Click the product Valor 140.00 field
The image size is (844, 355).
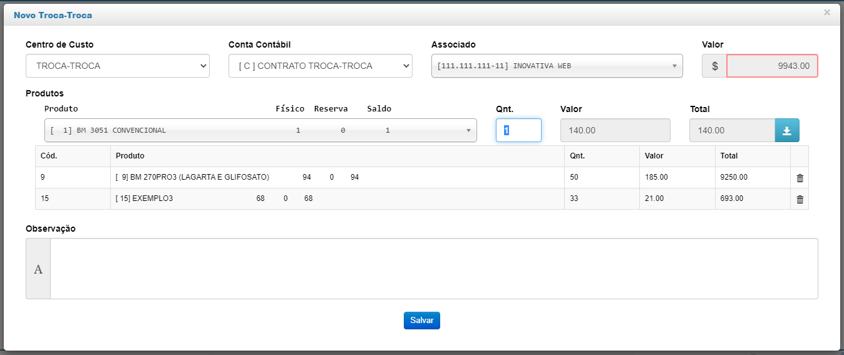pos(615,130)
